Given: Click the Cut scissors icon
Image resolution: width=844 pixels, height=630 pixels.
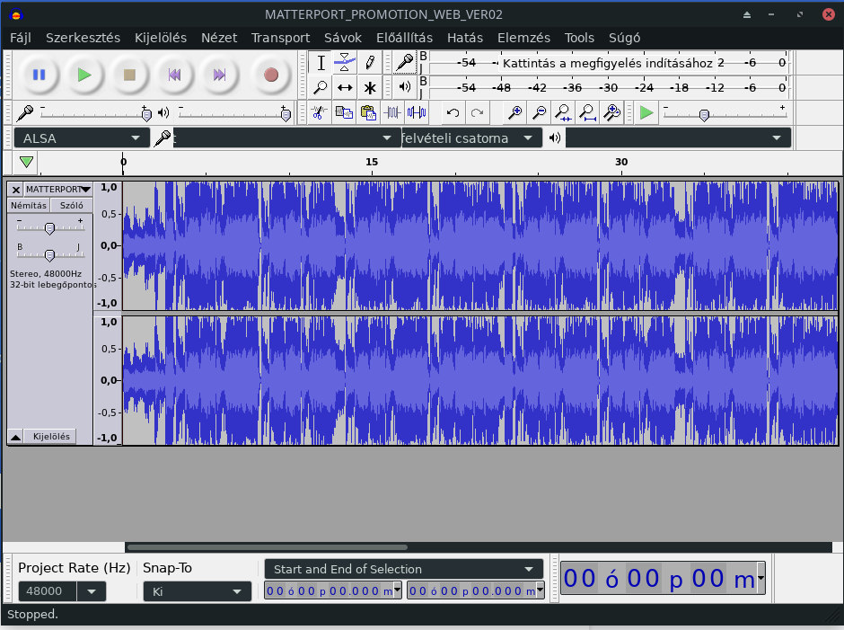Looking at the screenshot, I should (x=318, y=112).
